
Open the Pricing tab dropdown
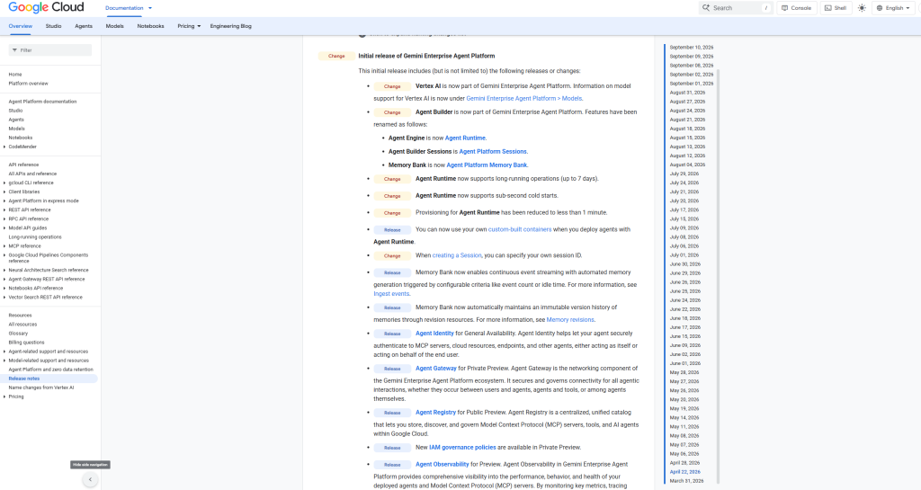[189, 26]
